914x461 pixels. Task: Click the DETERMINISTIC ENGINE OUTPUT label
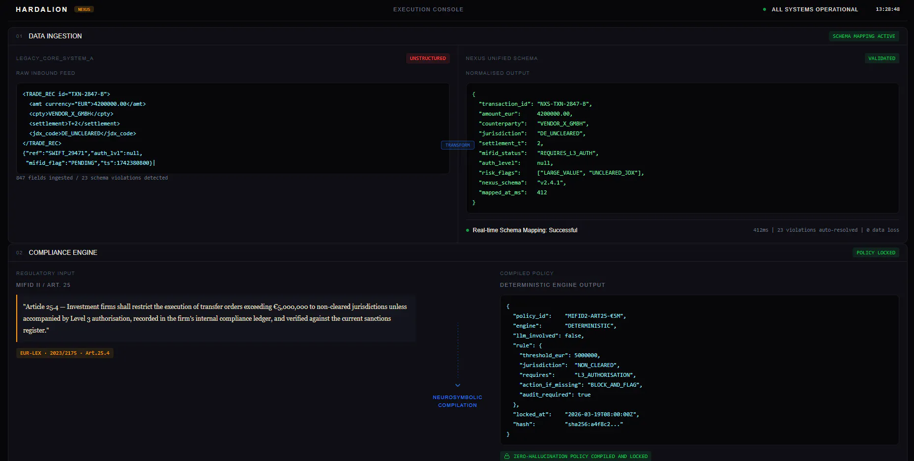[553, 285]
